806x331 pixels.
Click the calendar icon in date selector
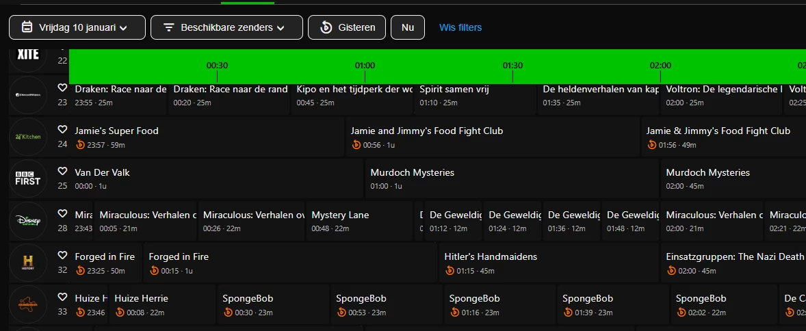click(x=27, y=27)
